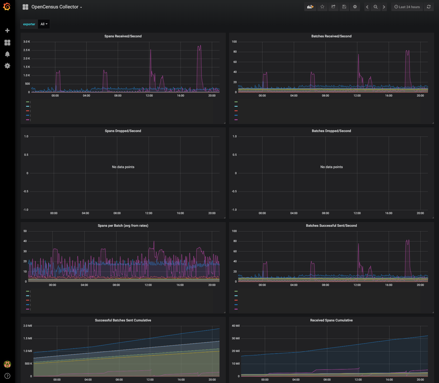
Task: Click the blue swatch in the Batches Successful Sent/Second legend
Action: pyautogui.click(x=236, y=305)
